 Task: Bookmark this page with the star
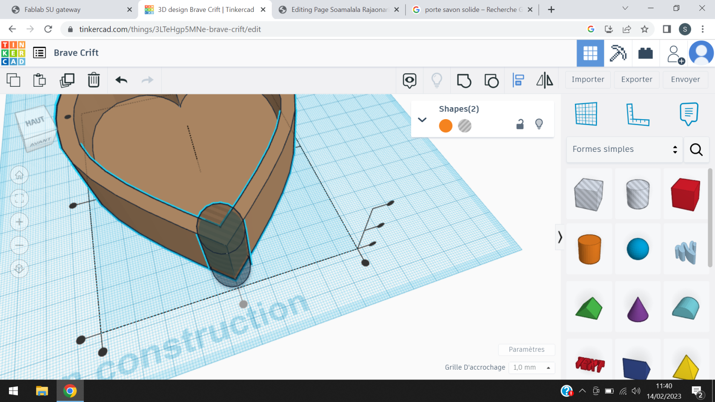click(x=644, y=29)
